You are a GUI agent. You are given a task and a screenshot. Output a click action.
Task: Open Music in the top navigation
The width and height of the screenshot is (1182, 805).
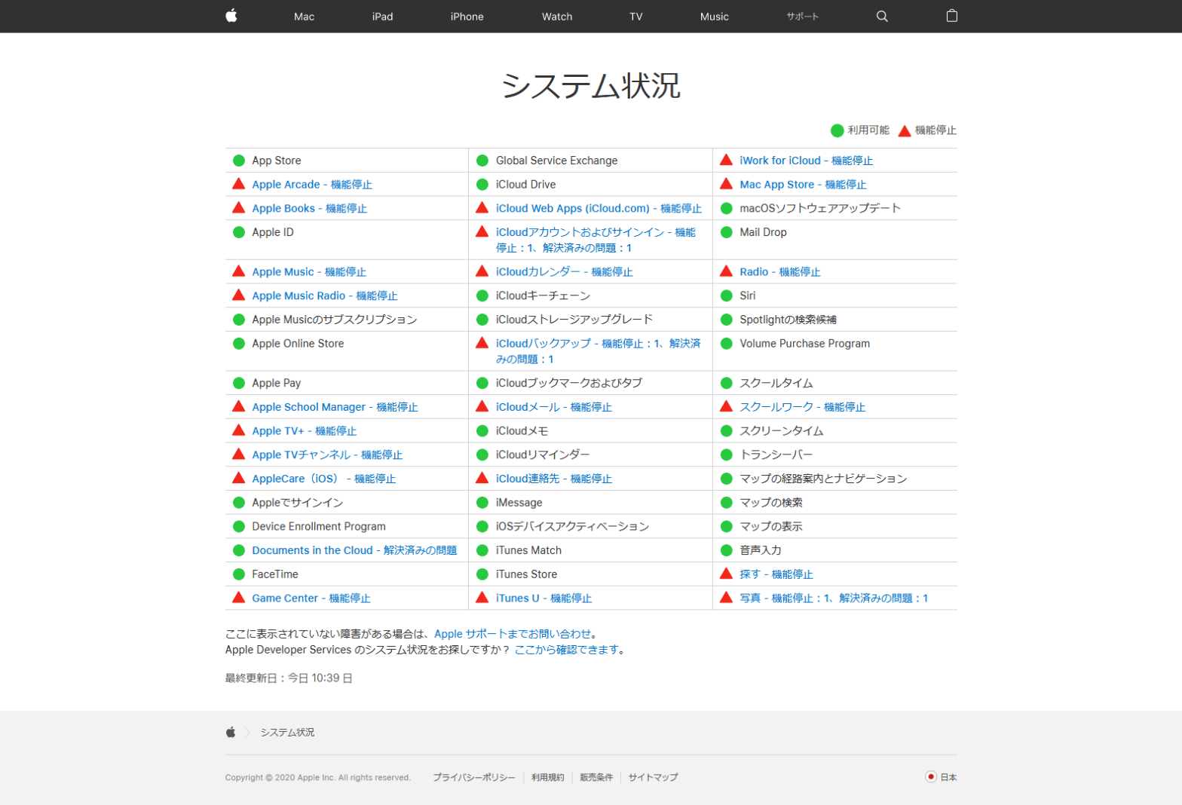click(715, 17)
